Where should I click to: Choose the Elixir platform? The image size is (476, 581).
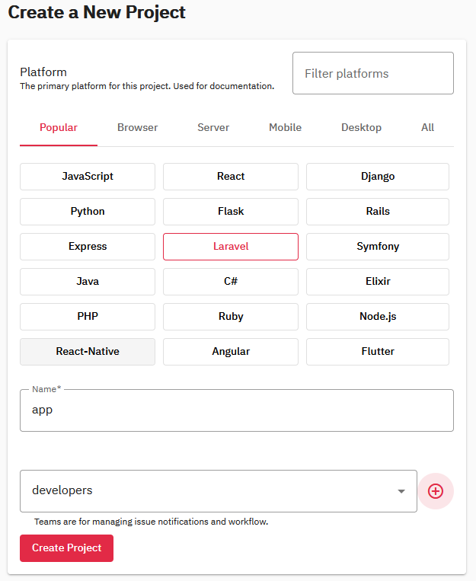click(x=378, y=282)
